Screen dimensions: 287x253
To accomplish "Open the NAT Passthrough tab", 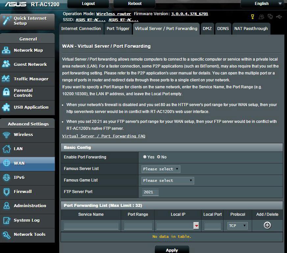I will click(251, 29).
